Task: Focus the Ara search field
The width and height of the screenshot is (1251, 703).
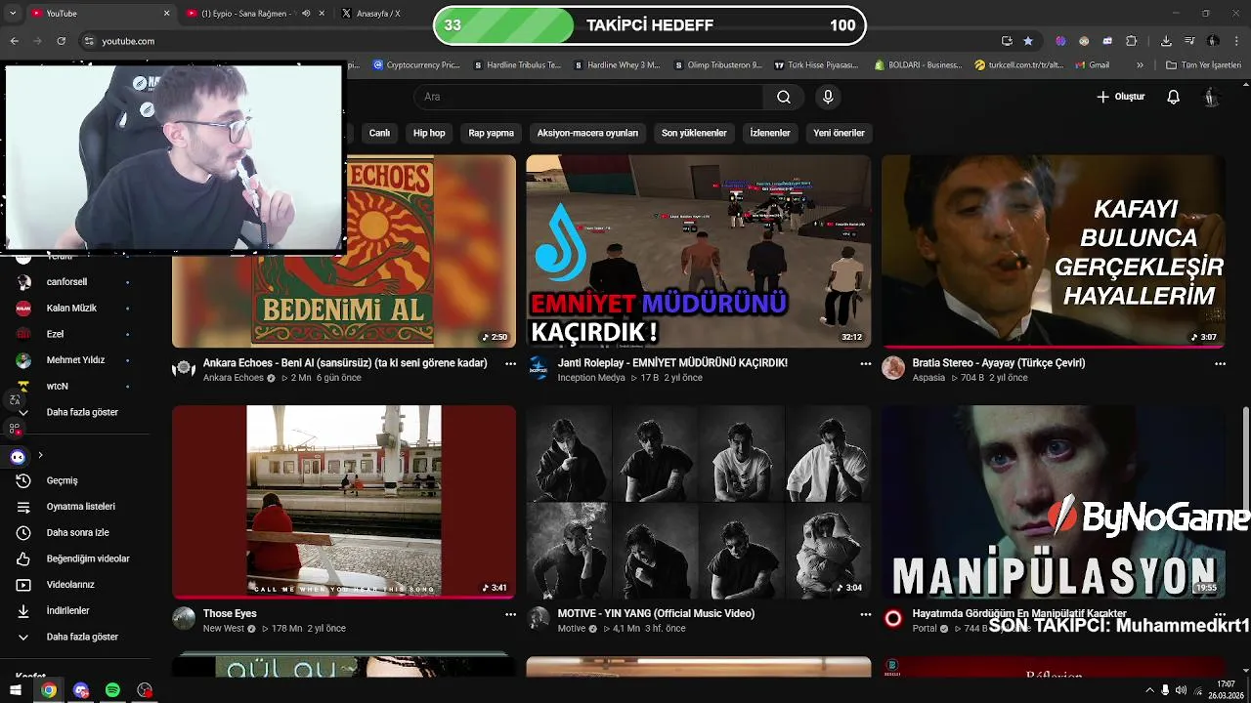Action: tap(589, 97)
